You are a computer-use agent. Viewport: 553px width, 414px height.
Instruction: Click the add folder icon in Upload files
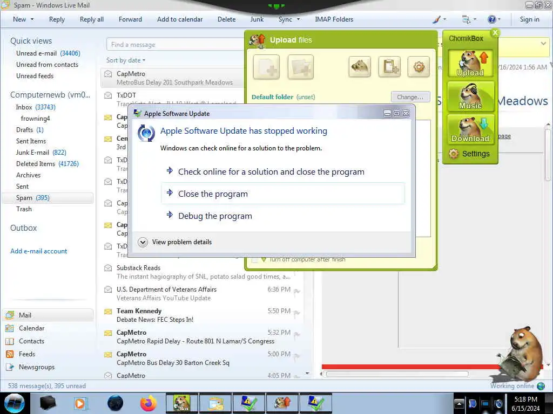(300, 67)
